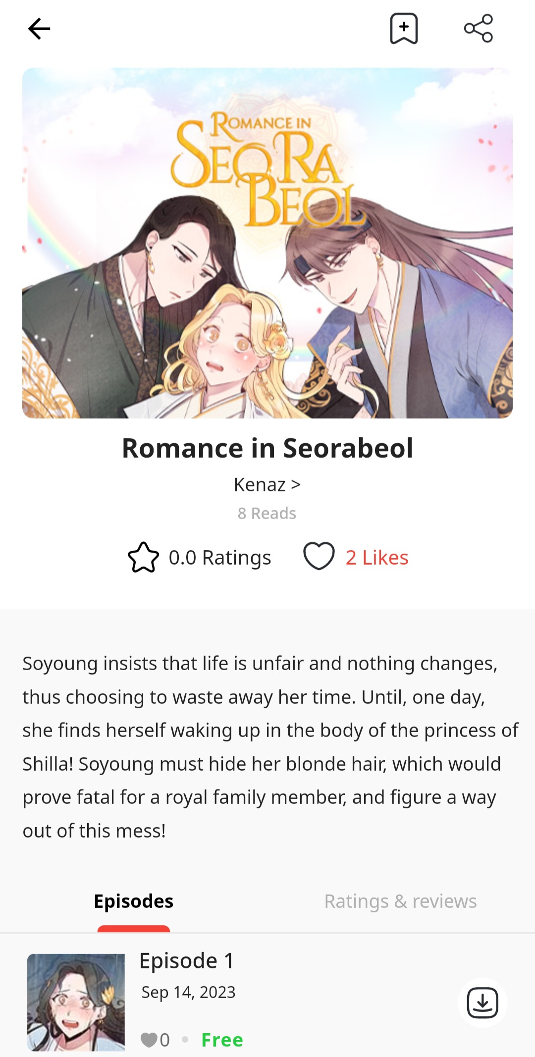Tap the series description paragraph

coord(270,747)
